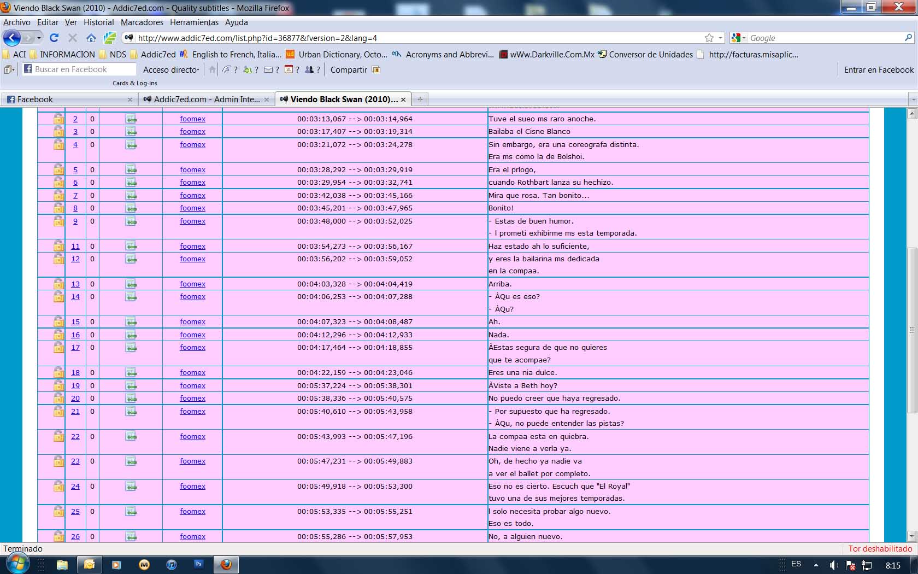Viewport: 918px width, 574px height.
Task: Open the back/forward history dropdown arrow
Action: [39, 38]
